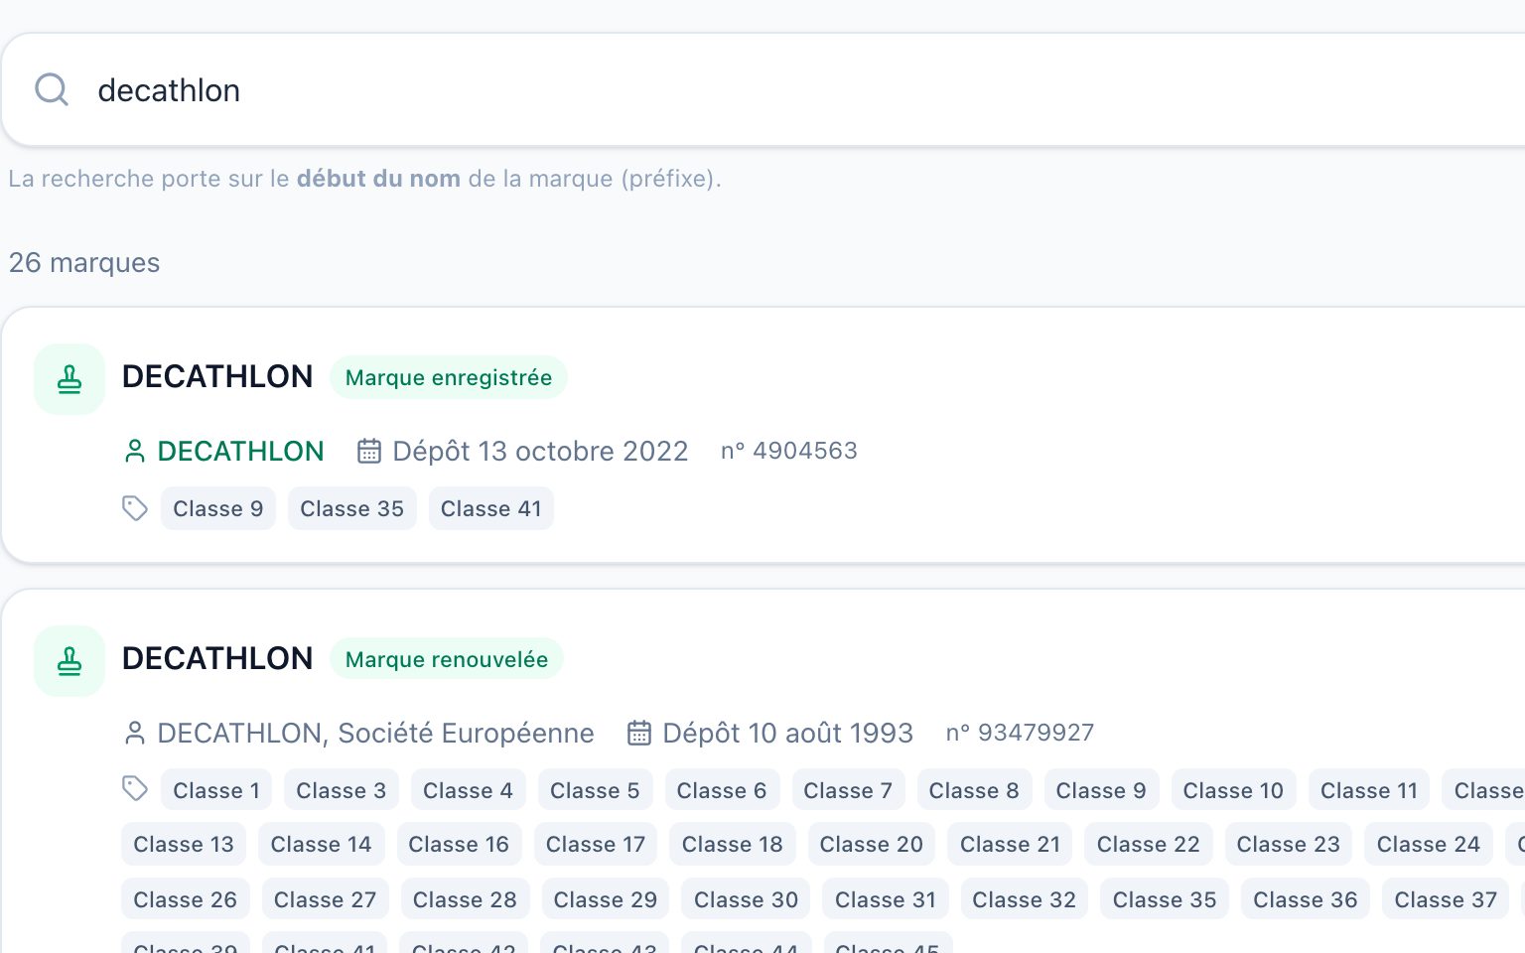
Task: Select the Classe 6 chip
Action: (722, 790)
